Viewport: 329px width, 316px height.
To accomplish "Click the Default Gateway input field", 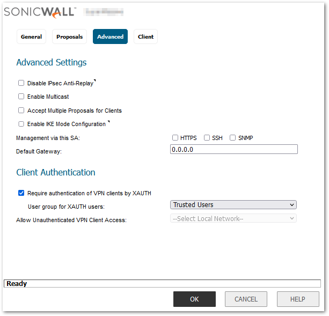I will 233,150.
